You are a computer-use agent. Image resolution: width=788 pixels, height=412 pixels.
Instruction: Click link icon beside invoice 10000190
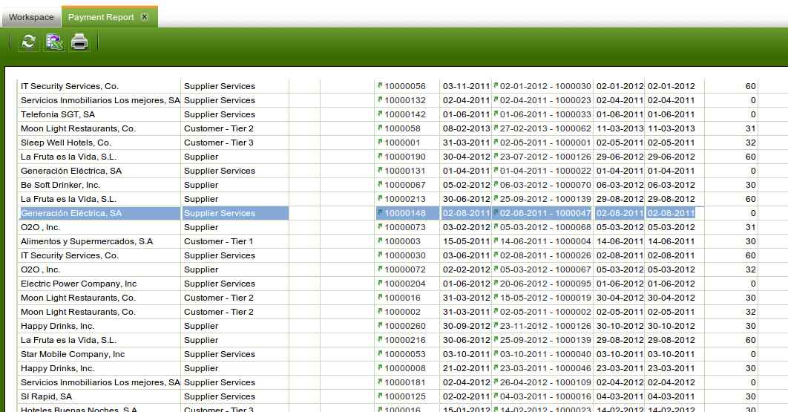tap(380, 156)
